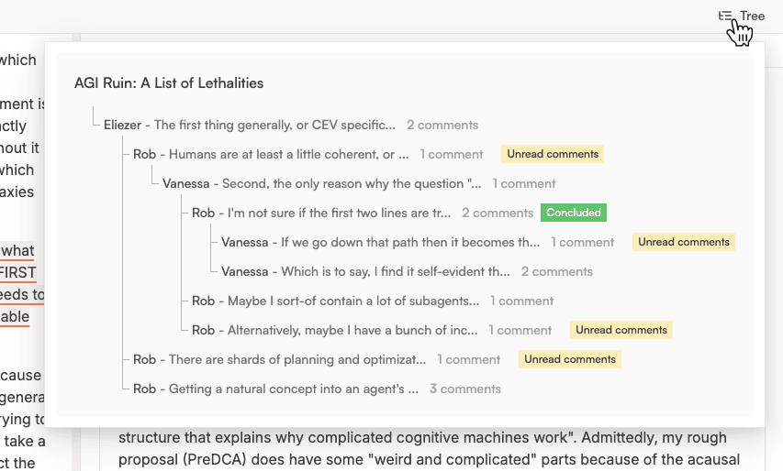Open Vanessa's 'Second, the only reason' comment
This screenshot has width=783, height=471.
[x=321, y=183]
